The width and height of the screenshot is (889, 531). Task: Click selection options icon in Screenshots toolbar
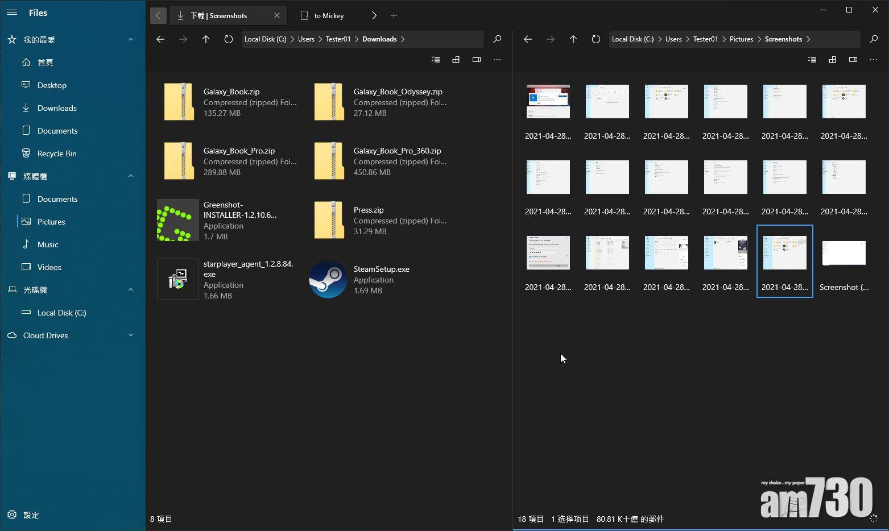812,60
